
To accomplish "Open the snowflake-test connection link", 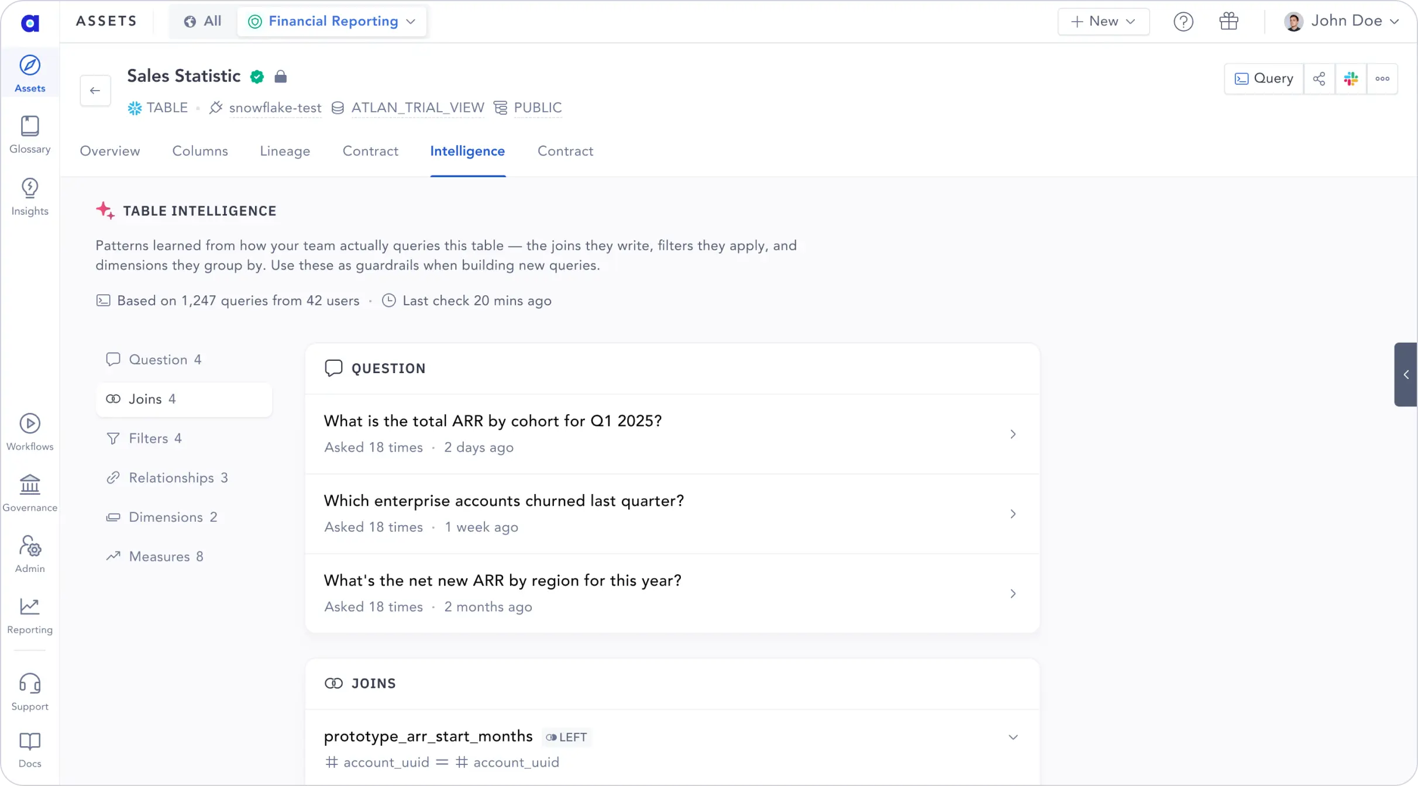I will coord(275,108).
